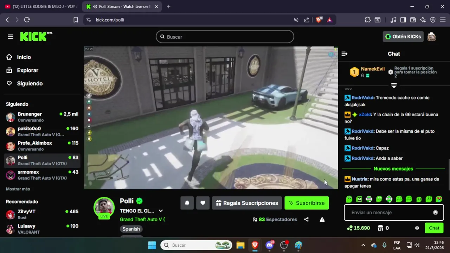The width and height of the screenshot is (450, 253).
Task: Open Discord from the taskbar
Action: click(270, 245)
